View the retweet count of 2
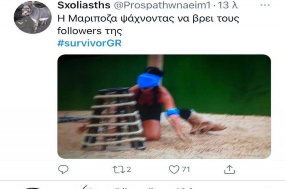The image size is (285, 189). click(x=129, y=169)
